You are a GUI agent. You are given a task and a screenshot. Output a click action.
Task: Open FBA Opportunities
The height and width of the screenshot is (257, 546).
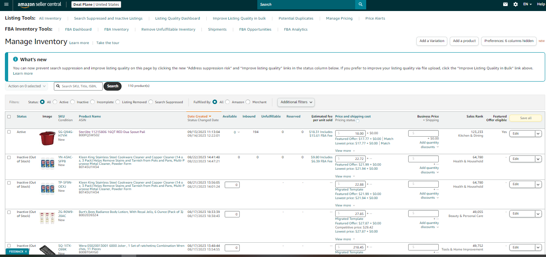[255, 29]
